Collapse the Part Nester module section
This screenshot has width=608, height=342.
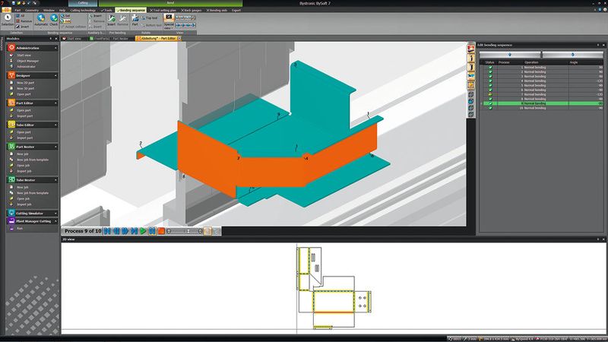(56, 146)
